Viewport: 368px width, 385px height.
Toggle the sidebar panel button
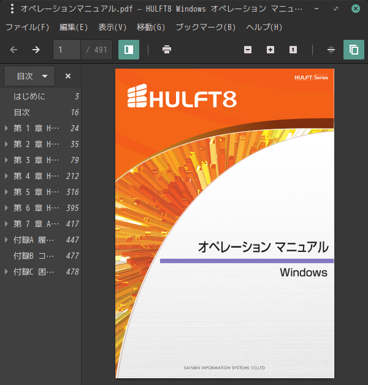129,50
